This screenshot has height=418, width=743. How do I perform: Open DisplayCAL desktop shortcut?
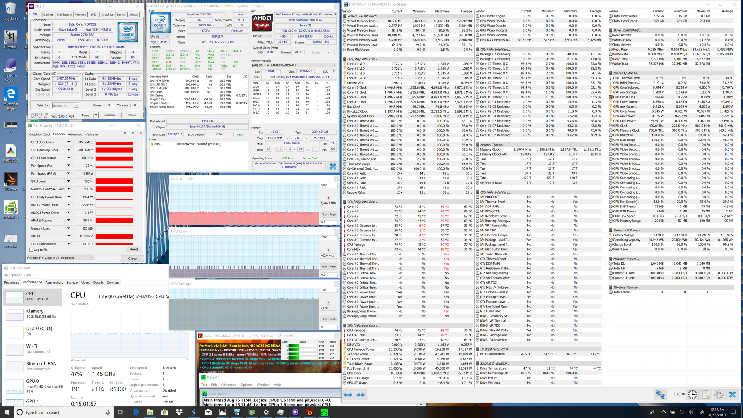10,153
